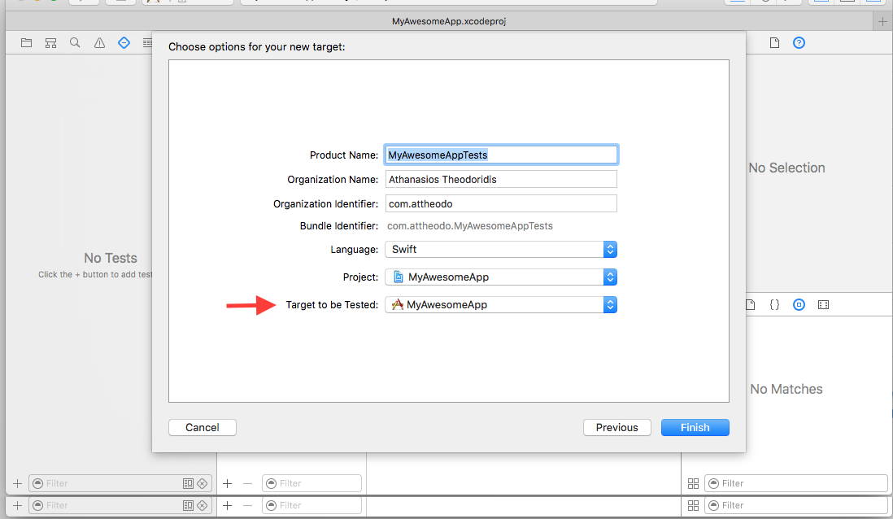The height and width of the screenshot is (519, 893).
Task: Click the Organization Name field
Action: (501, 180)
